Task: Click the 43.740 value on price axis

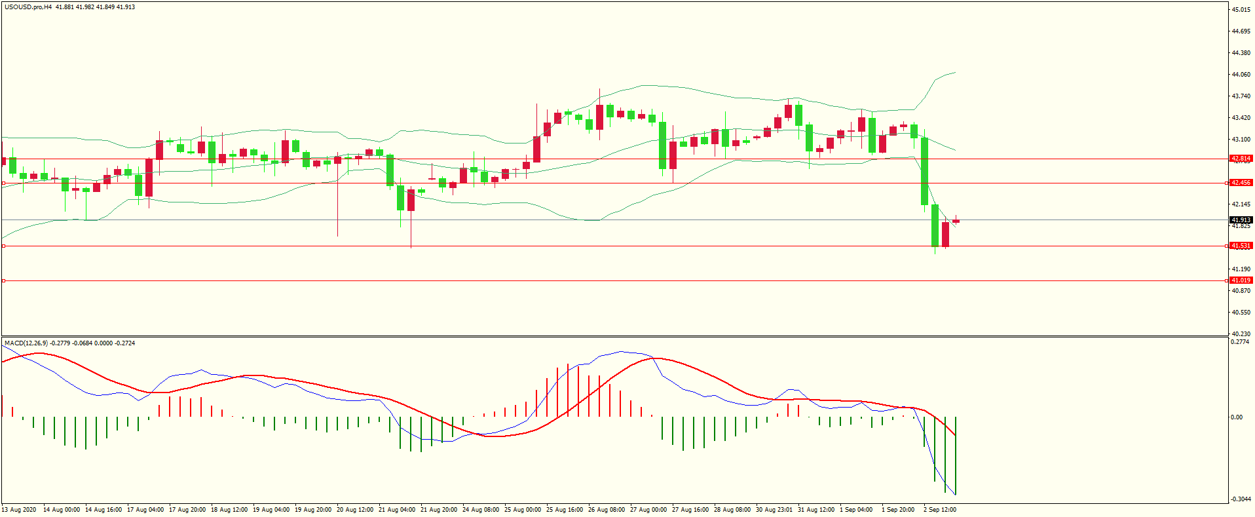Action: click(1241, 96)
